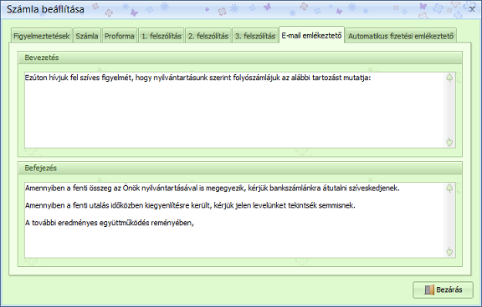Click Bevezetés scrollbar up arrow

pyautogui.click(x=449, y=78)
